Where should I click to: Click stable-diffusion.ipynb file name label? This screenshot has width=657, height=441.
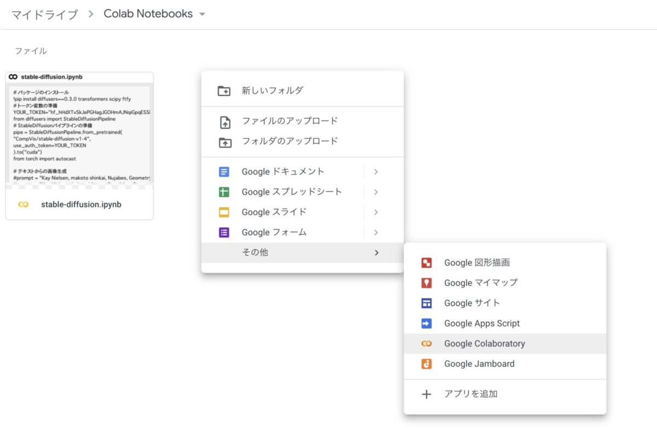(81, 204)
